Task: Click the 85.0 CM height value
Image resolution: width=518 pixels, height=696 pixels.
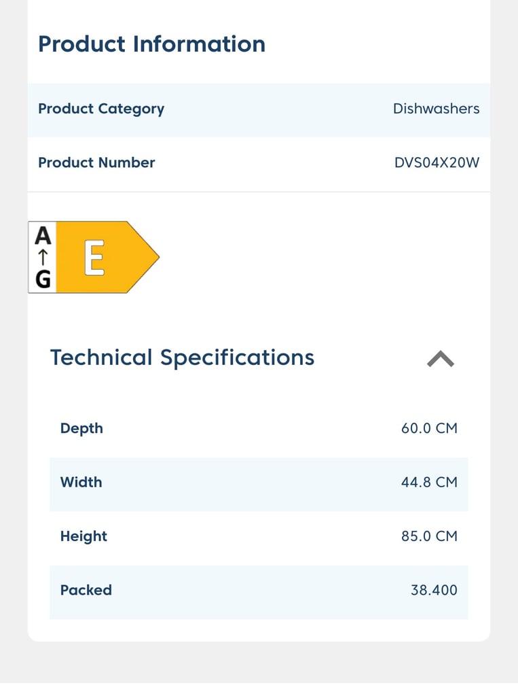Action: 429,536
